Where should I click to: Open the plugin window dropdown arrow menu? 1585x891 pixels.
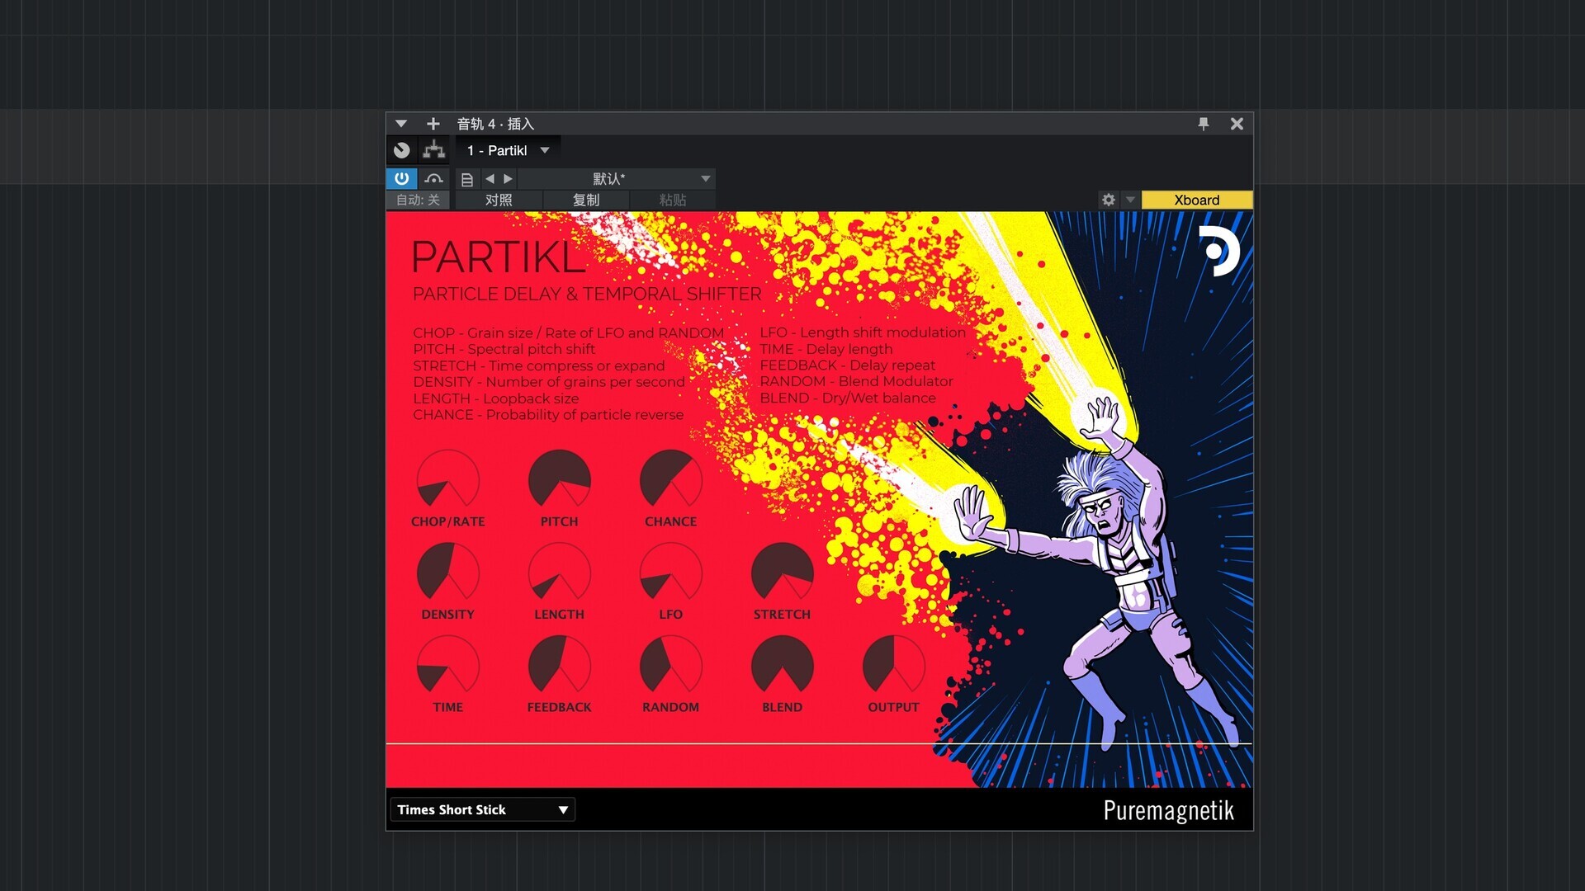tap(400, 124)
